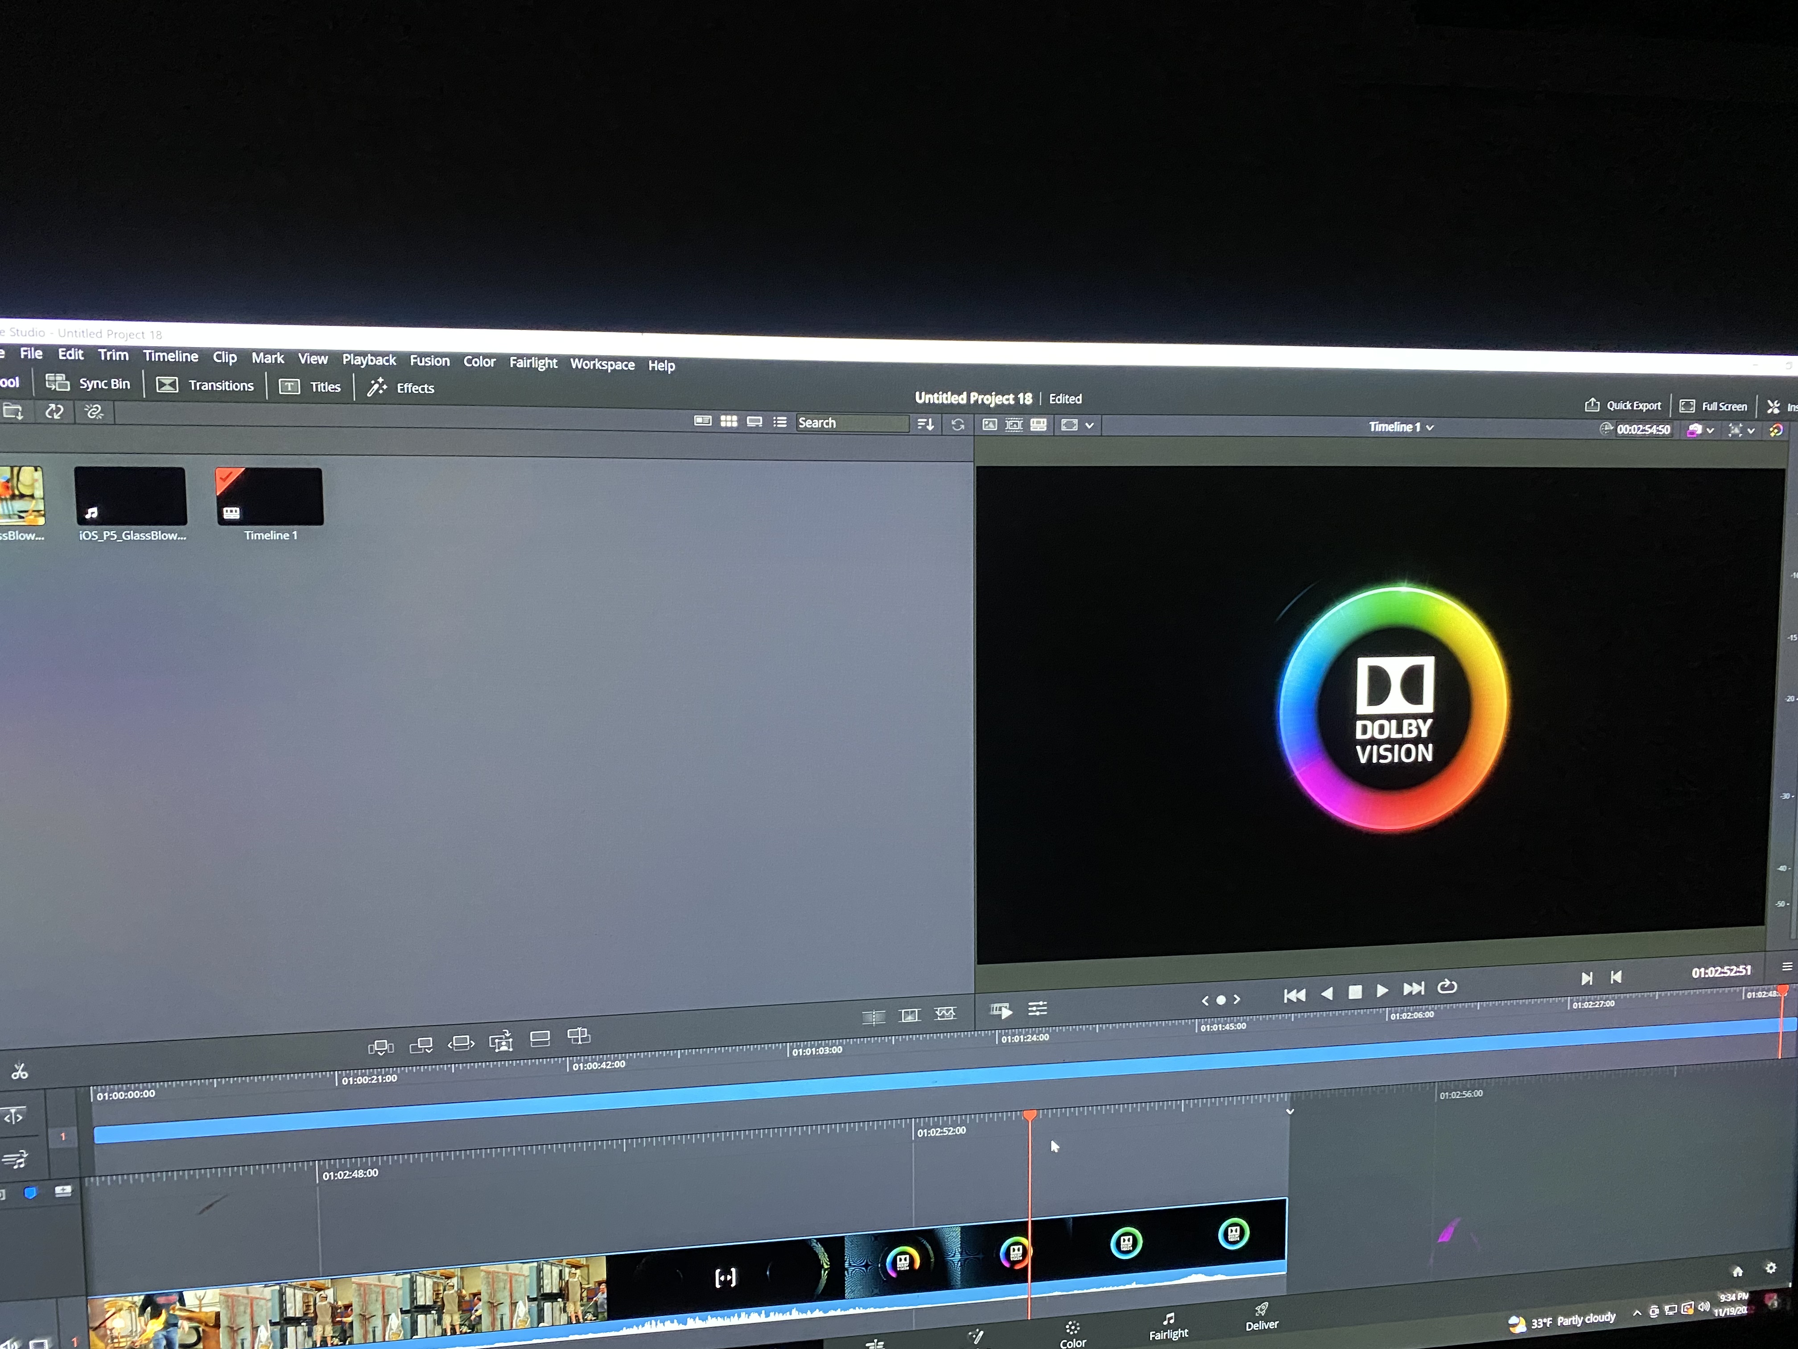Viewport: 1798px width, 1349px height.
Task: Open the Sync Bin panel
Action: [x=88, y=383]
